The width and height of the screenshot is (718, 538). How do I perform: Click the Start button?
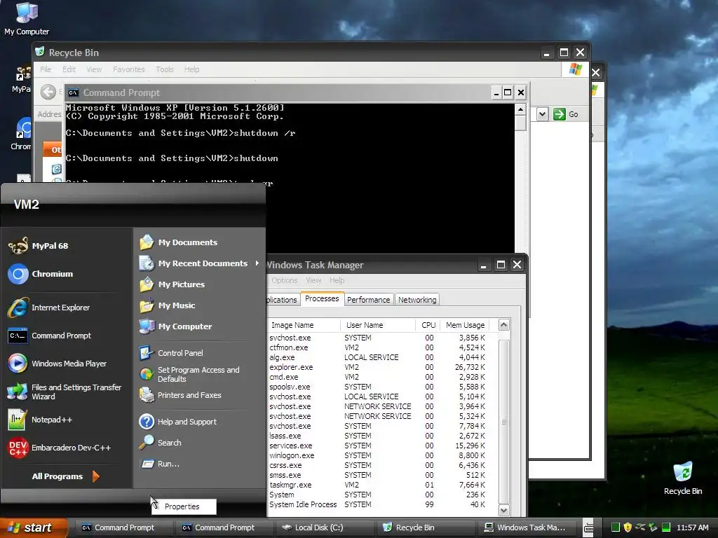(34, 527)
